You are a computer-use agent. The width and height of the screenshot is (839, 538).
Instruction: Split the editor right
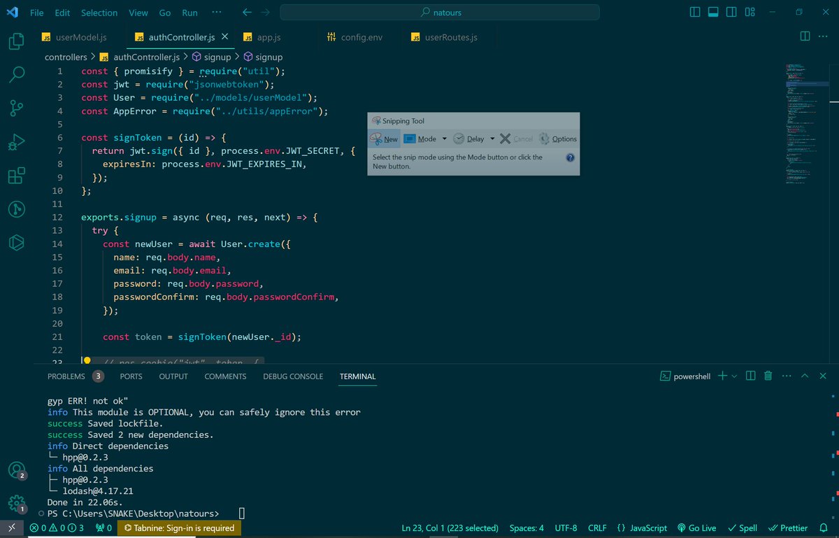[805, 36]
